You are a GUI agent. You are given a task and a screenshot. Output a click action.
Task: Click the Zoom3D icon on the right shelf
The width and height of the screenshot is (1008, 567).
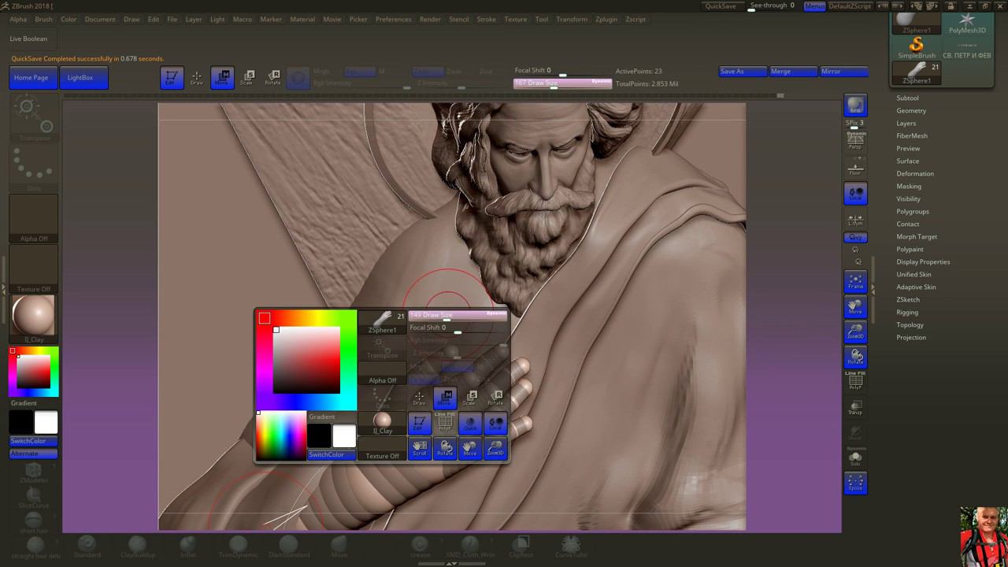(855, 332)
